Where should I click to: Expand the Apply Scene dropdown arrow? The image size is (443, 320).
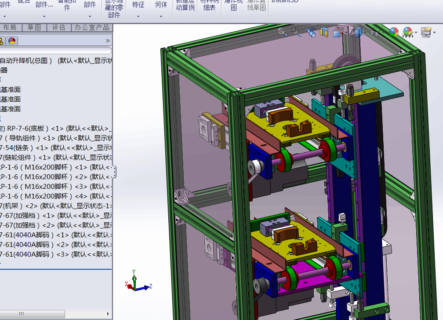pyautogui.click(x=416, y=33)
